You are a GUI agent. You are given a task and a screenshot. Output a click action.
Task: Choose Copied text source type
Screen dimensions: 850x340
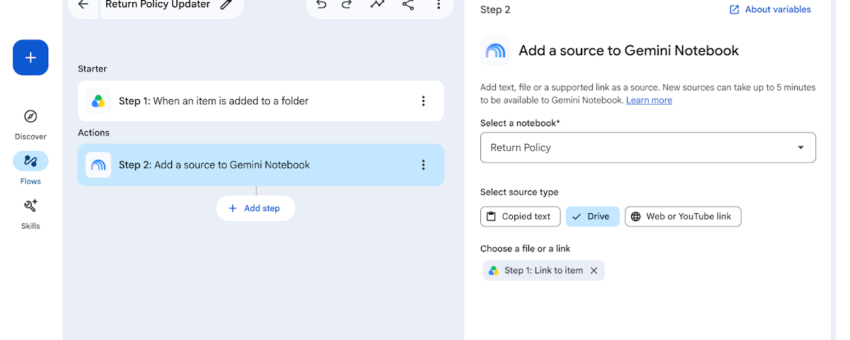[x=521, y=217]
